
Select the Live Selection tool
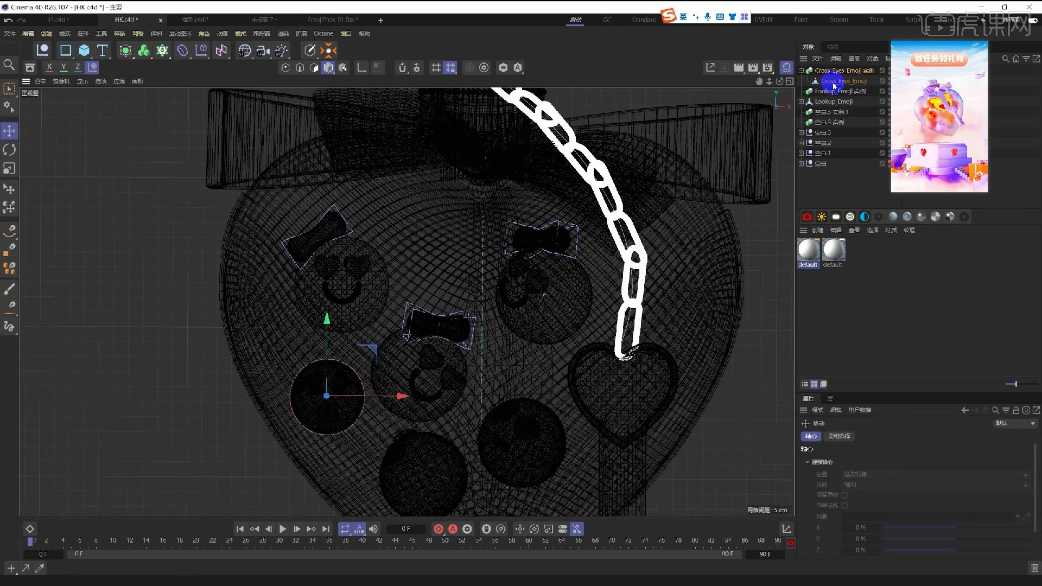point(9,88)
